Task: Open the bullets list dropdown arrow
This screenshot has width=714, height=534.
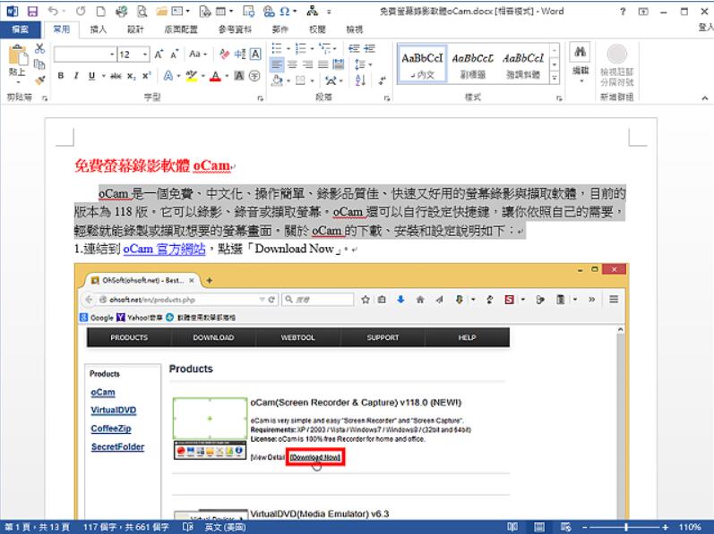Action: 288,48
